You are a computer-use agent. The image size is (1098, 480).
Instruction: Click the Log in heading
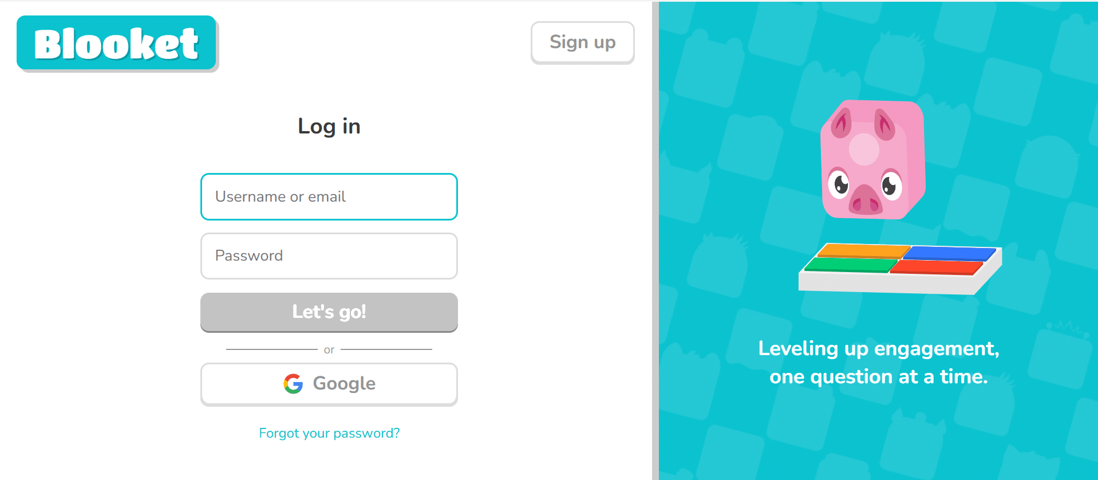click(x=329, y=126)
